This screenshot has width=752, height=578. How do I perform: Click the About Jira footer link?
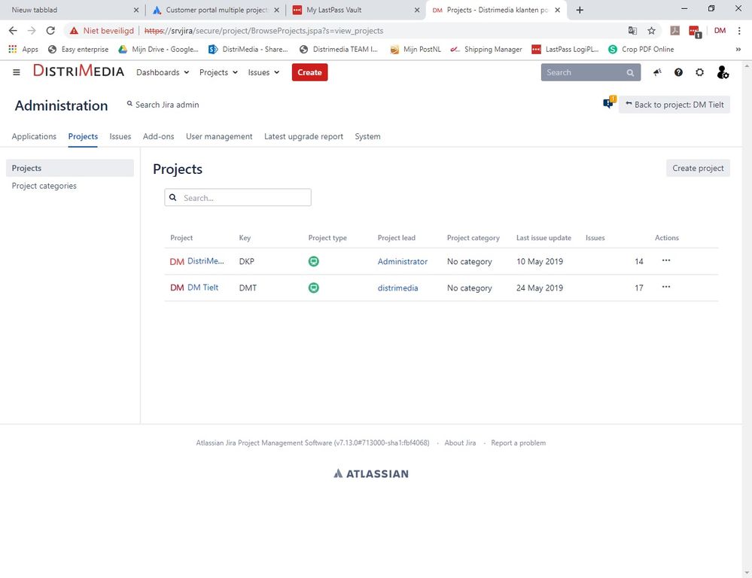(460, 443)
